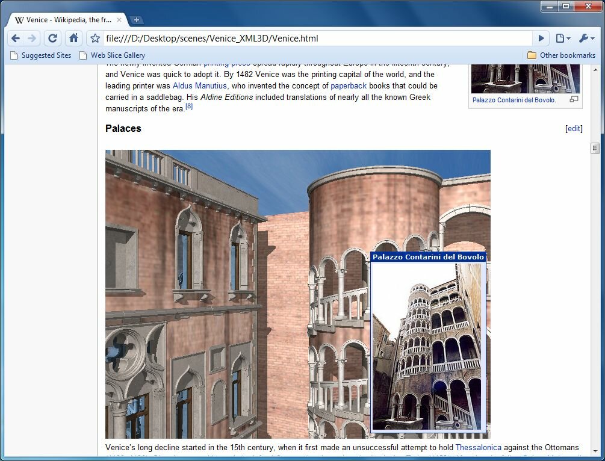Screen dimensions: 605x461
Task: Reload the current page
Action: [x=52, y=39]
